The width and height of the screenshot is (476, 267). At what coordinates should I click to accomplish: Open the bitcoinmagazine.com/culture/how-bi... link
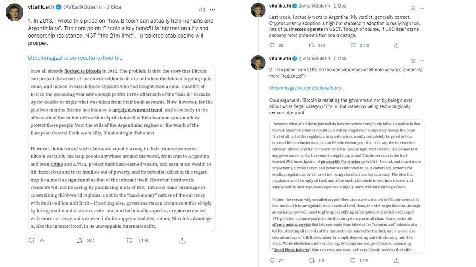[x=75, y=58]
